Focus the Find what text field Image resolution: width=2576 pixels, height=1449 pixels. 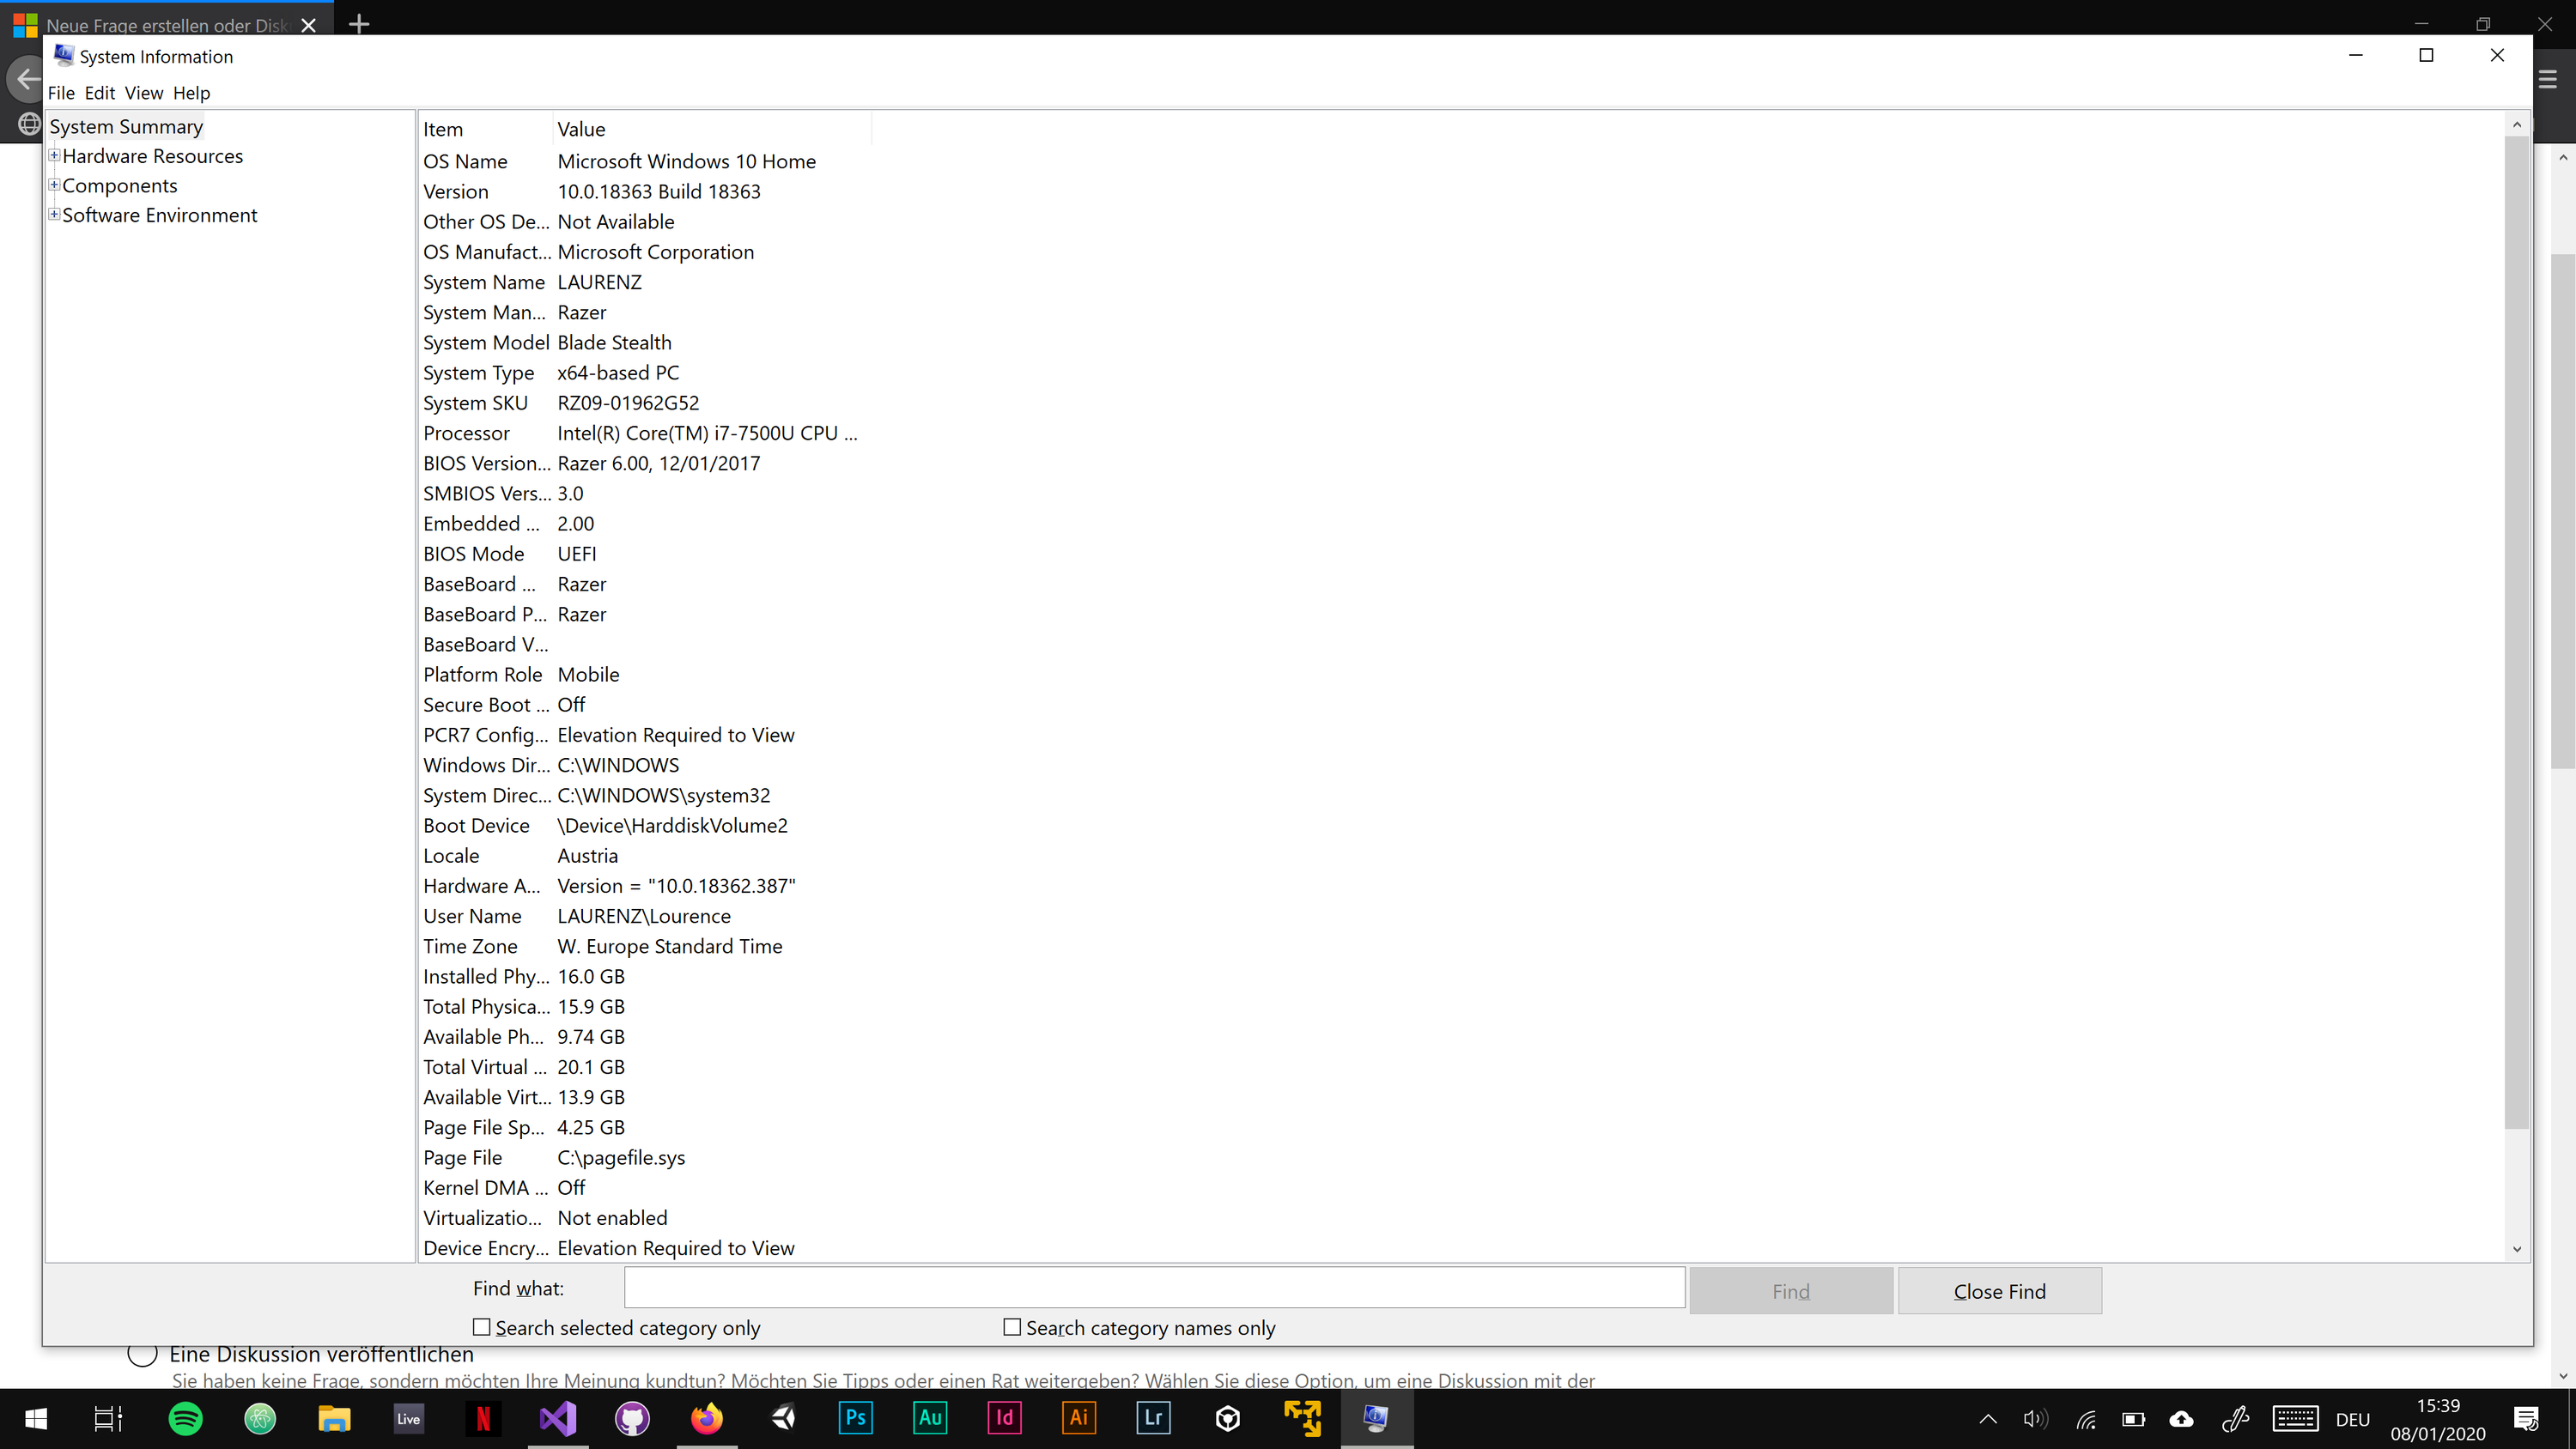[x=1155, y=1288]
